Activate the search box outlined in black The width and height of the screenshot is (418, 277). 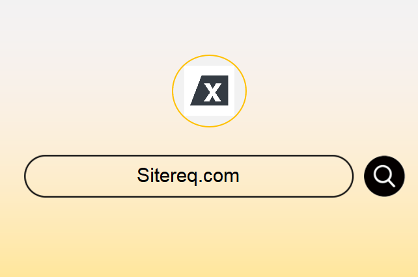[189, 176]
